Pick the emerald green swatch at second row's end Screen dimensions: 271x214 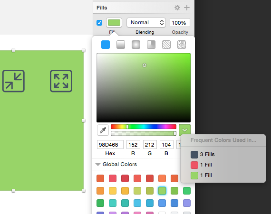point(187,191)
